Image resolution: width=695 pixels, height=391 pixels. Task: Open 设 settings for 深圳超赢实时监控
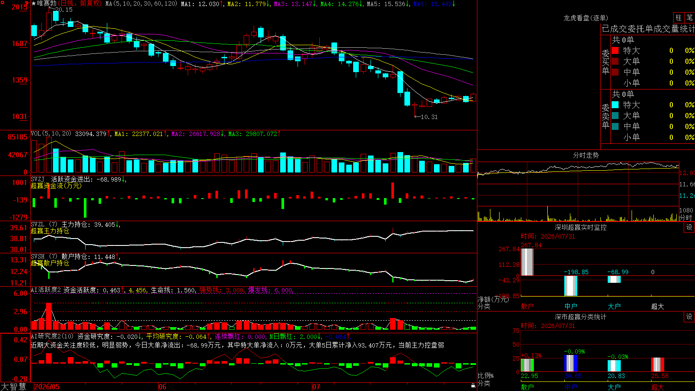pyautogui.click(x=689, y=227)
